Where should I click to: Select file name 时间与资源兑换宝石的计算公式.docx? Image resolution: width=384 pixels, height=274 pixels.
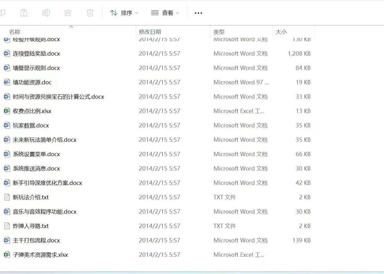point(58,97)
